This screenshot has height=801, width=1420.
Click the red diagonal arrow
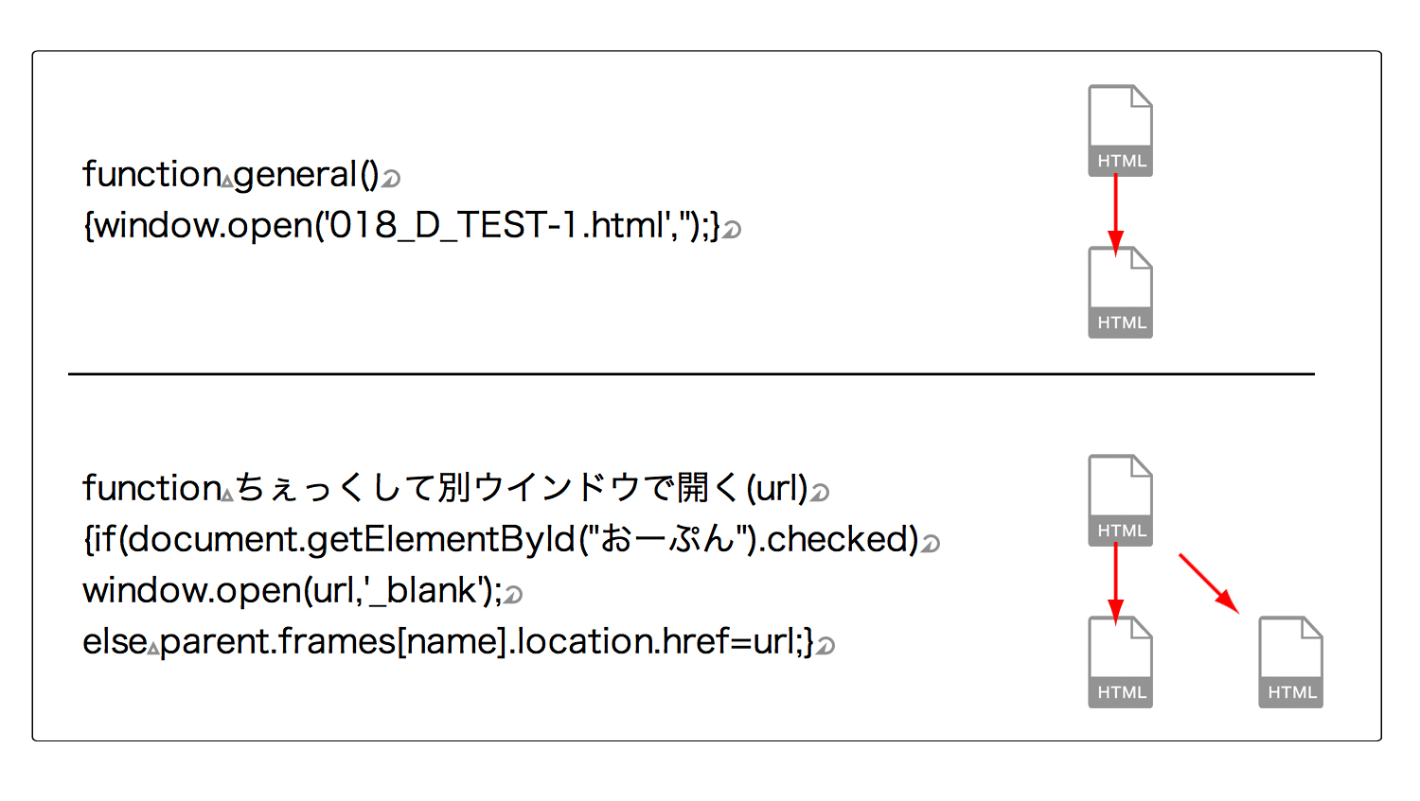tap(1209, 583)
